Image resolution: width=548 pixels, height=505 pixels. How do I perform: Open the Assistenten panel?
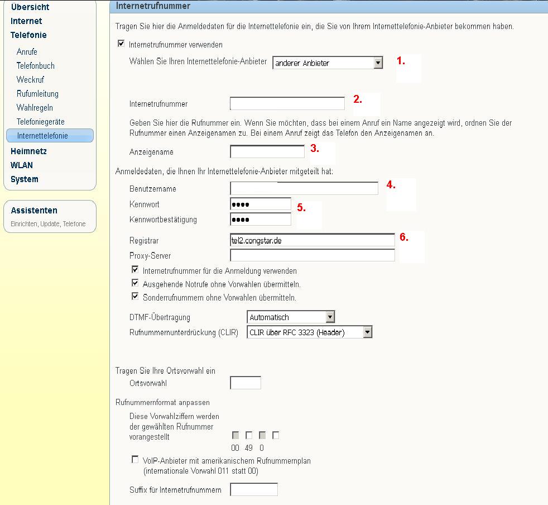point(34,211)
